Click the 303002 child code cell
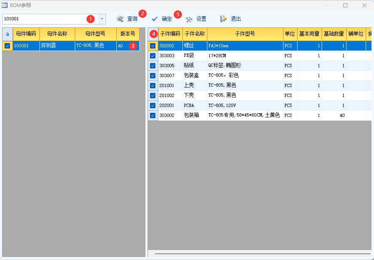374x260 pixels. 170,115
